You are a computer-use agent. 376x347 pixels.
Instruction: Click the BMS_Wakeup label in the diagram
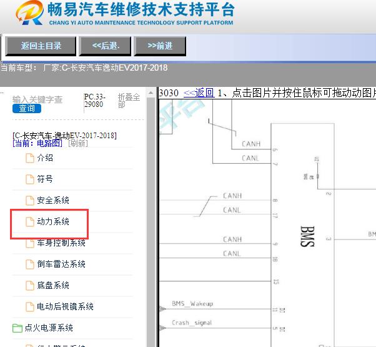point(192,304)
